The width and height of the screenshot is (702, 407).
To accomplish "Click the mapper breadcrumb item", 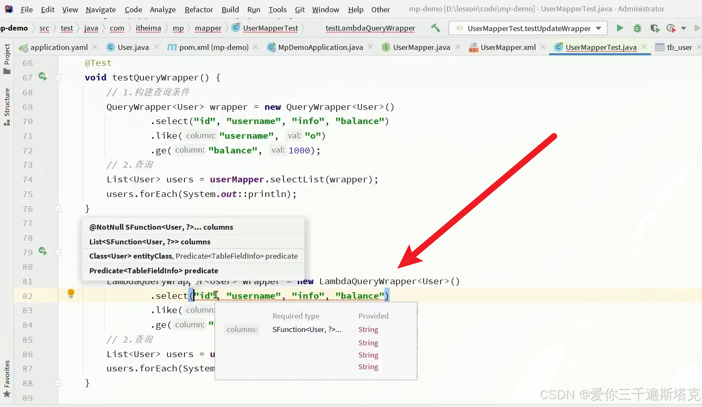I will (207, 28).
